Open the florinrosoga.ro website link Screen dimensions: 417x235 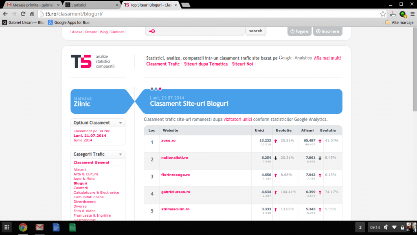coord(176,175)
